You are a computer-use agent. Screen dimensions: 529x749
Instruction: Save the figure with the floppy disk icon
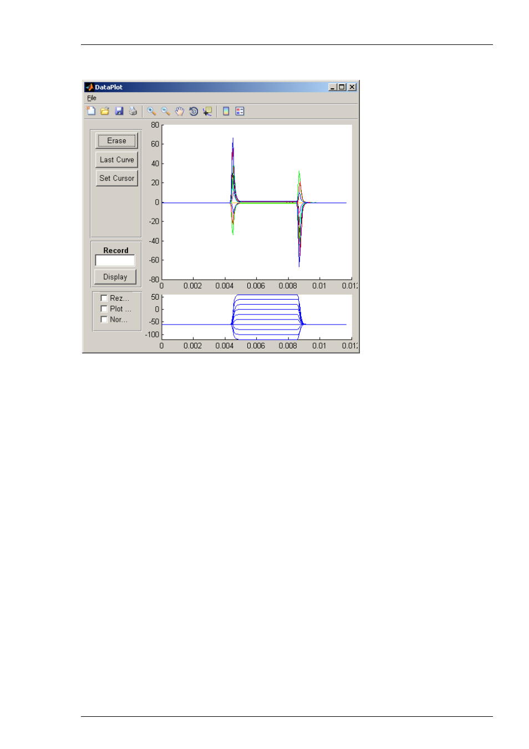pos(119,111)
